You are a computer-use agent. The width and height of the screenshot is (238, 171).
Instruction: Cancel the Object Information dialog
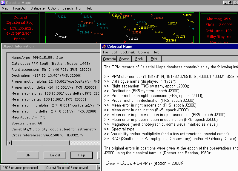coord(55,155)
